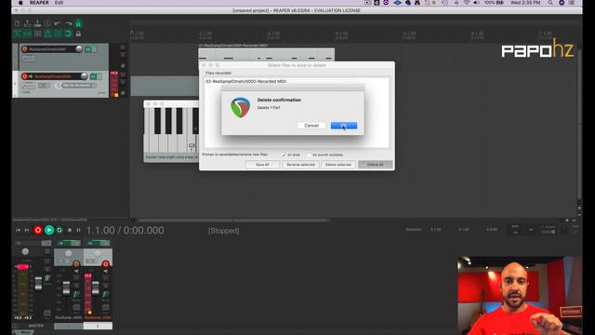
Task: Open FX button on second track
Action: pyautogui.click(x=93, y=76)
